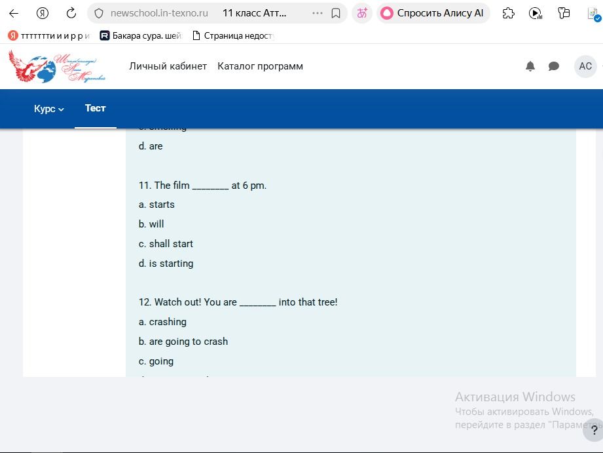Go back with the browser back arrow

point(14,14)
